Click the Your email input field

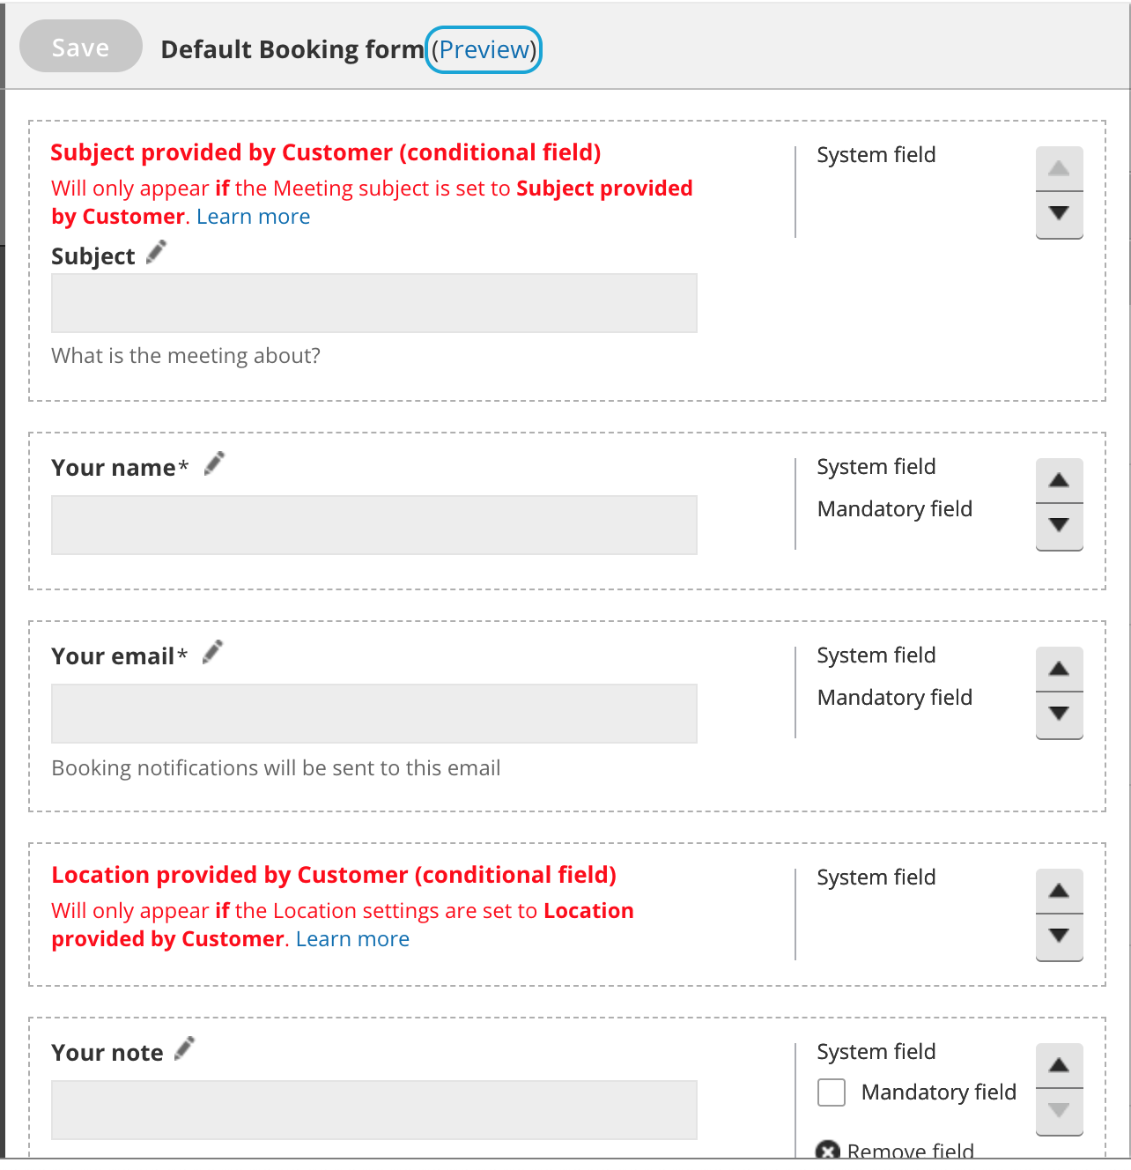tap(374, 714)
